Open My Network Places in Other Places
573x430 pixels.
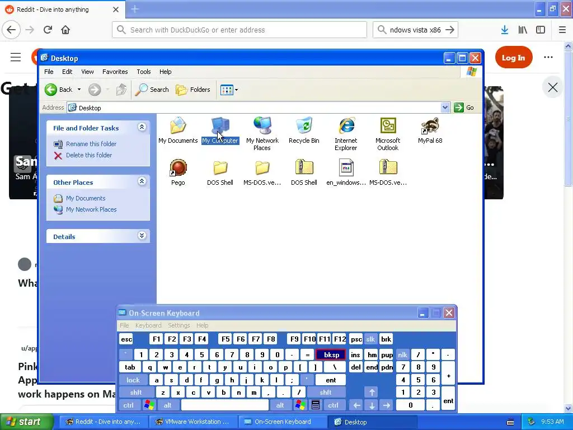pyautogui.click(x=91, y=209)
